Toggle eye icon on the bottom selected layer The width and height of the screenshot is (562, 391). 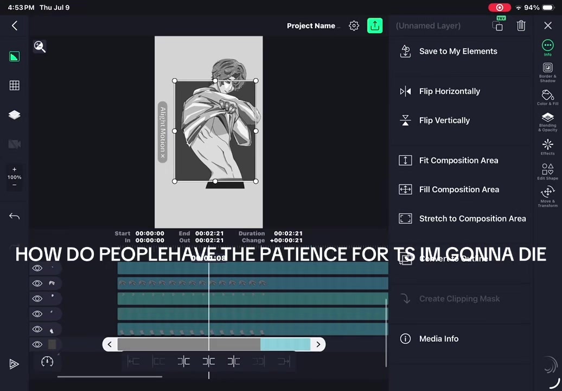(x=37, y=344)
